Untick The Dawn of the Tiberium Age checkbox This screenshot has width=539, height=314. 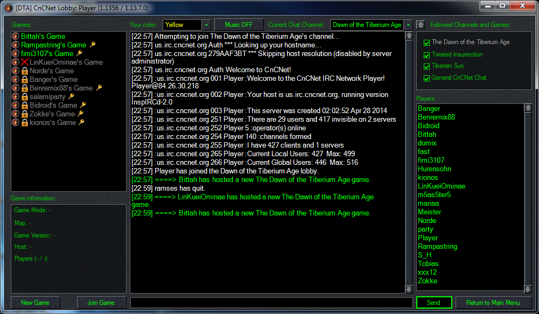(426, 43)
